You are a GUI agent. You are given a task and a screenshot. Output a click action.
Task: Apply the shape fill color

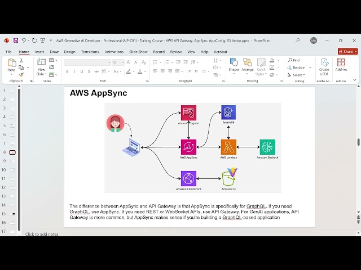[x=272, y=60]
